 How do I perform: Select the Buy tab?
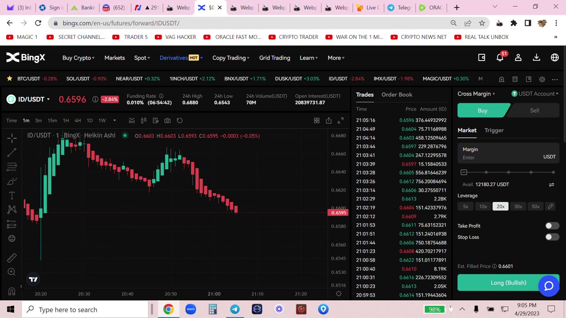pyautogui.click(x=482, y=110)
